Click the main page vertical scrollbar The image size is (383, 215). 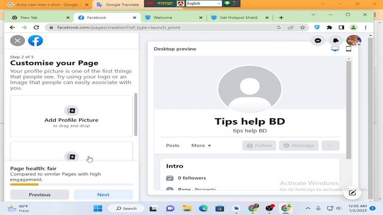point(370,117)
